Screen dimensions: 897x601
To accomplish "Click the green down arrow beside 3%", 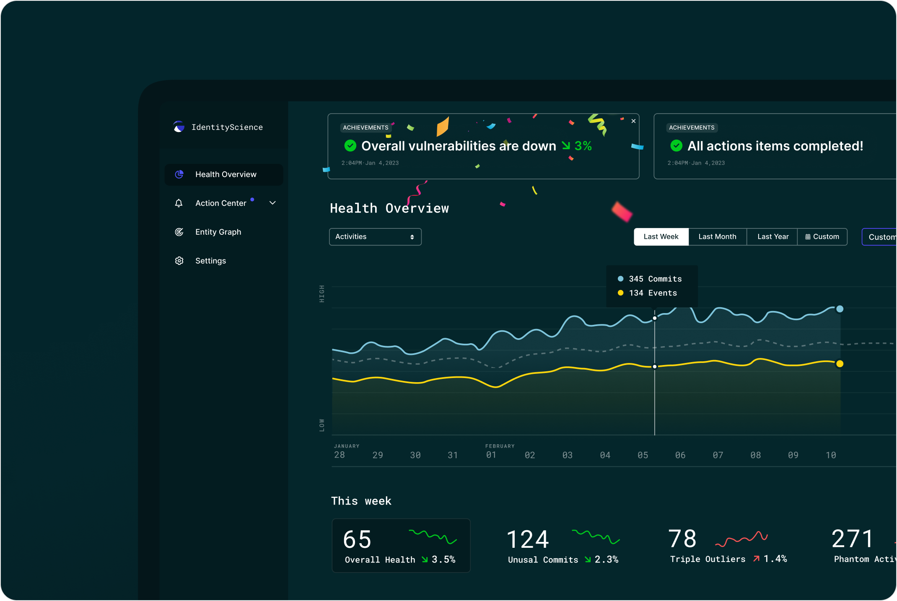I will 566,145.
